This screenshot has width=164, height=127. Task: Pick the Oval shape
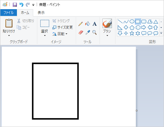point(132,22)
